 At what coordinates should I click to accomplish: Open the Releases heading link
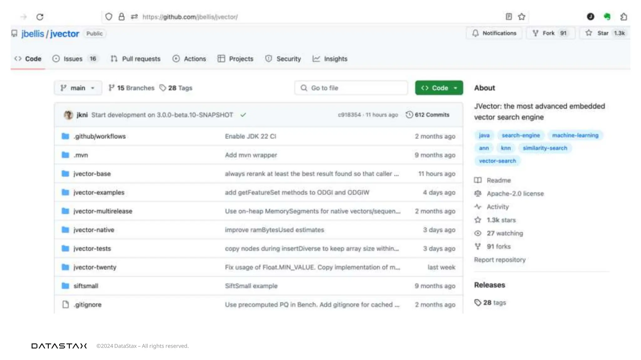coord(490,285)
